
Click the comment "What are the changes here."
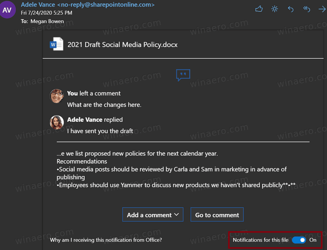point(104,105)
